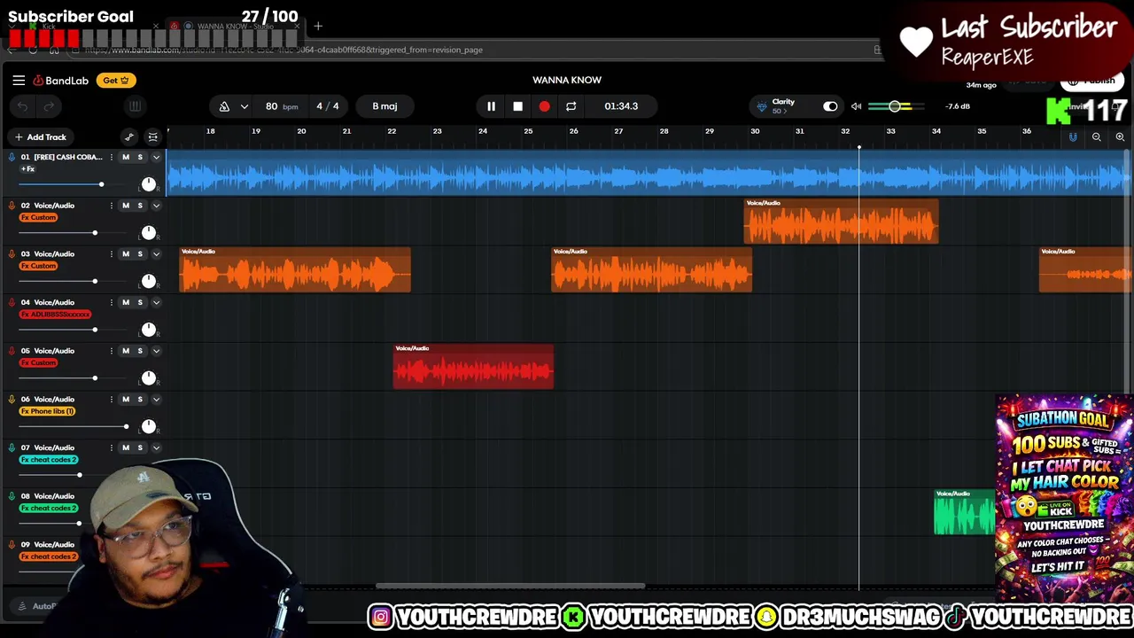Expand track 07 with its chevron
1134x638 pixels.
tap(156, 447)
